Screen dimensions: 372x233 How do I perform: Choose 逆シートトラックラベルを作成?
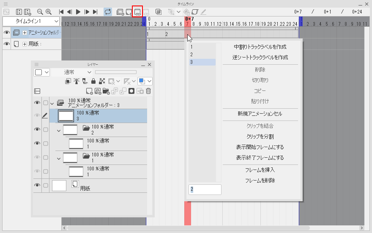coord(260,58)
